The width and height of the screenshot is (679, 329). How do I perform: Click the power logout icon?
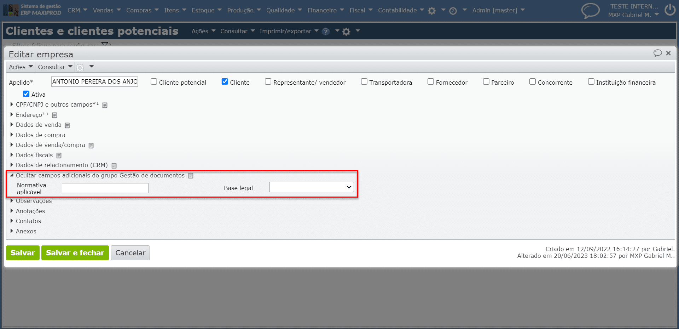tap(670, 10)
